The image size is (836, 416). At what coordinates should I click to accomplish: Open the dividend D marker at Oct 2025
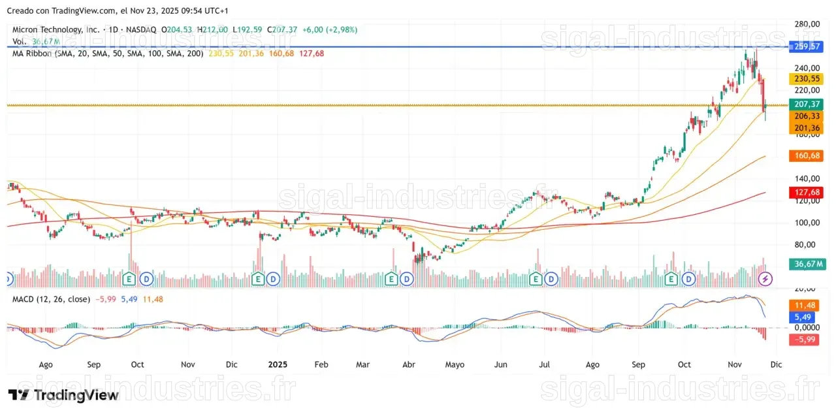point(688,279)
